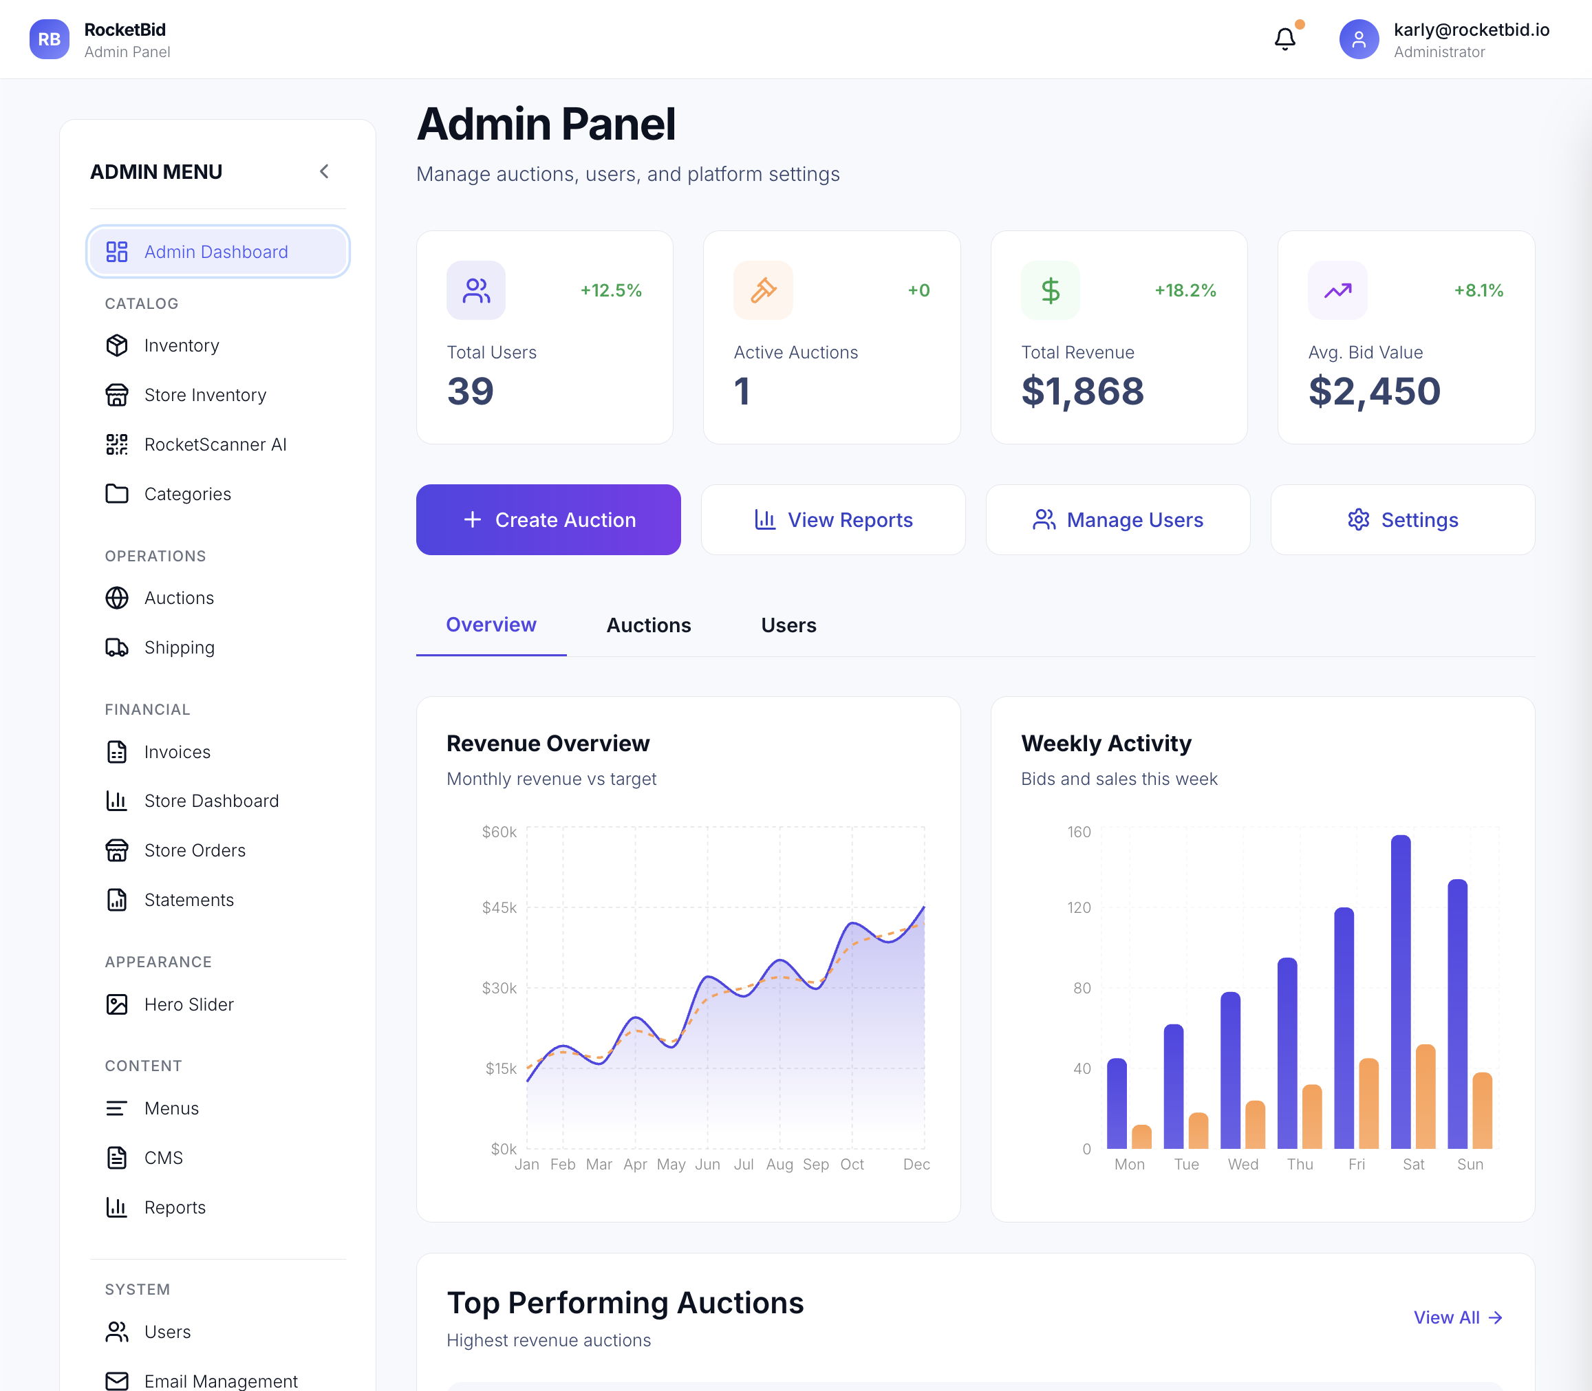Switch to the Auctions tab
This screenshot has height=1391, width=1592.
pyautogui.click(x=649, y=625)
